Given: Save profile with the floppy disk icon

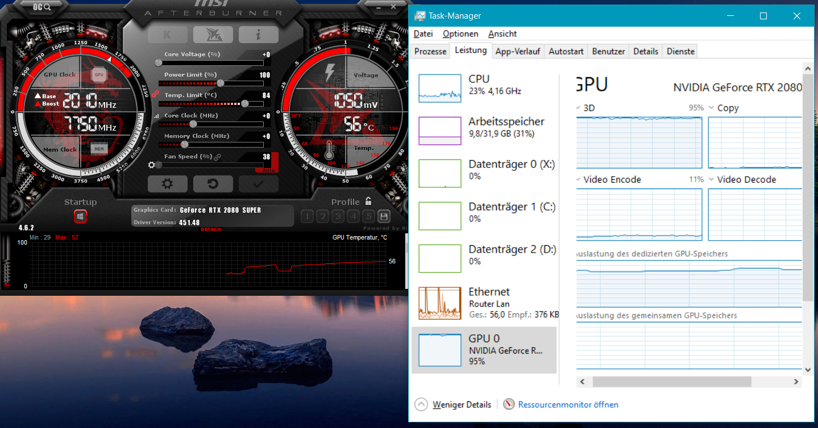Looking at the screenshot, I should [x=384, y=216].
